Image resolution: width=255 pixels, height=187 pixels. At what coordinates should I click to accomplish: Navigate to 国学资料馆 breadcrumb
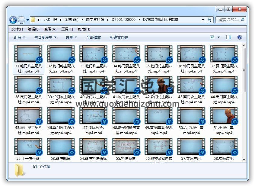click(95, 20)
